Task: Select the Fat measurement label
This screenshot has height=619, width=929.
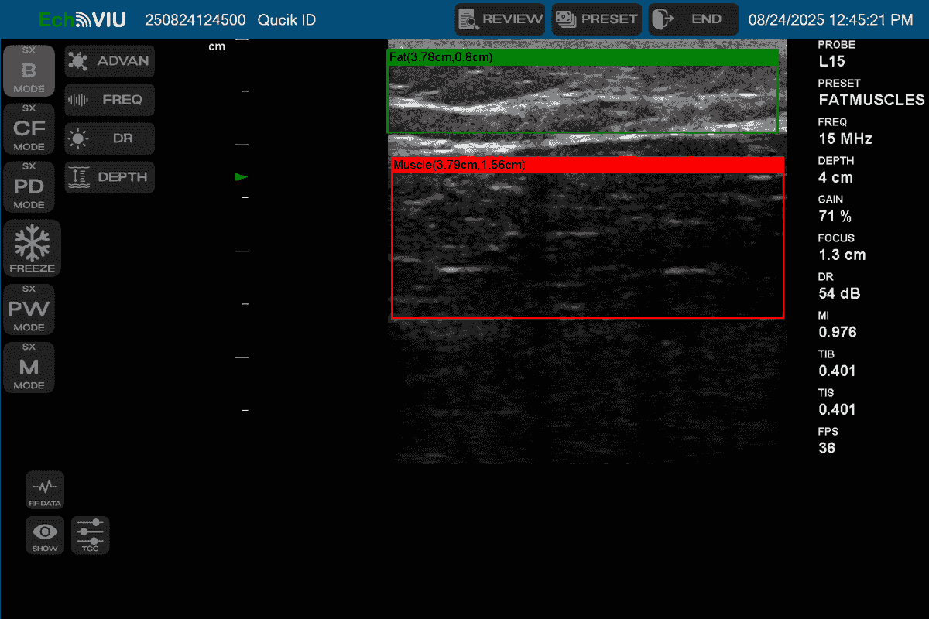Action: tap(441, 57)
